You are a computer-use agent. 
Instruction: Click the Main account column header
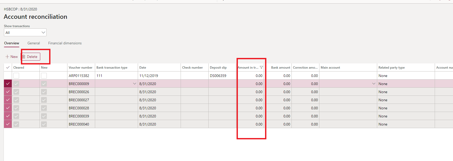click(348, 67)
